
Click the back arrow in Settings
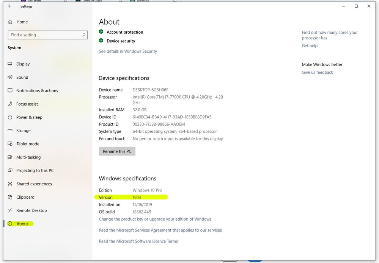pyautogui.click(x=10, y=6)
